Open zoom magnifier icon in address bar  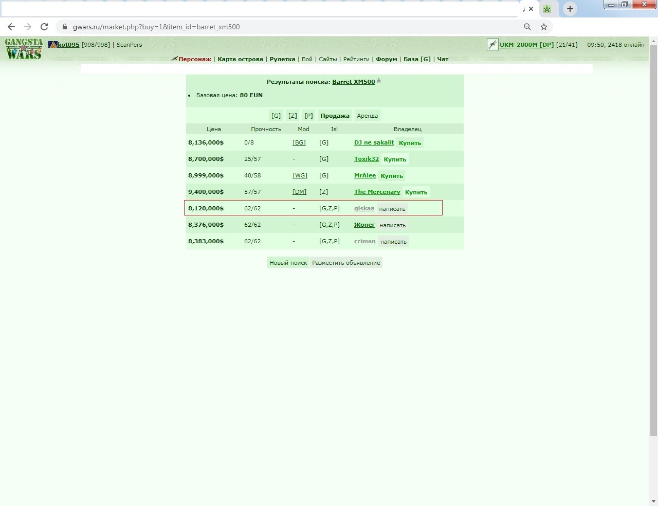tap(527, 27)
